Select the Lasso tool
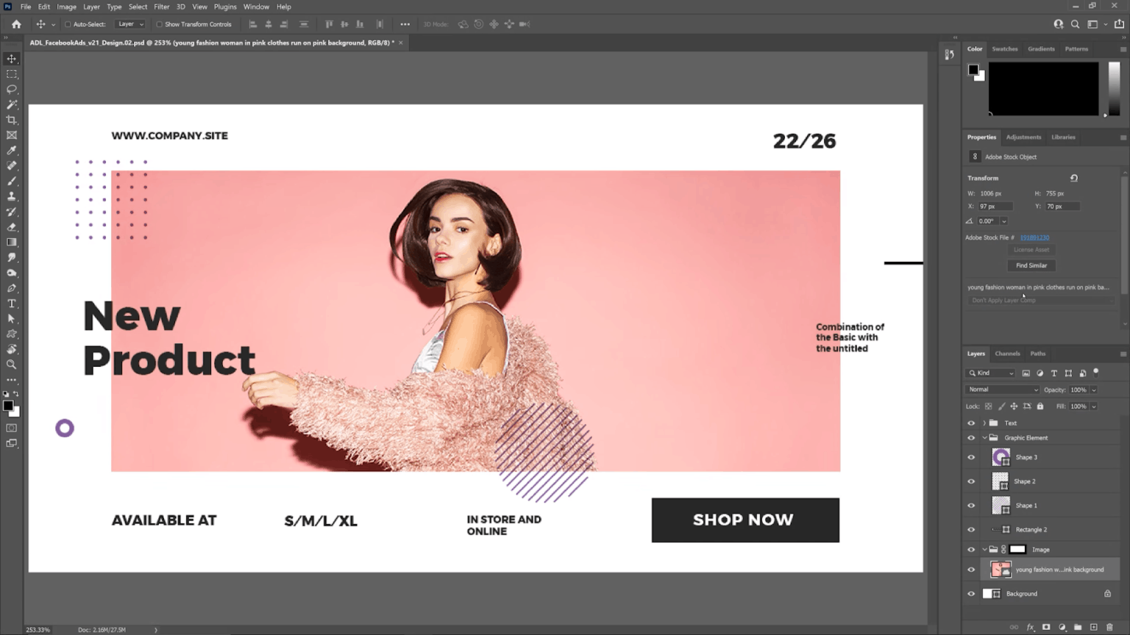 click(x=11, y=89)
